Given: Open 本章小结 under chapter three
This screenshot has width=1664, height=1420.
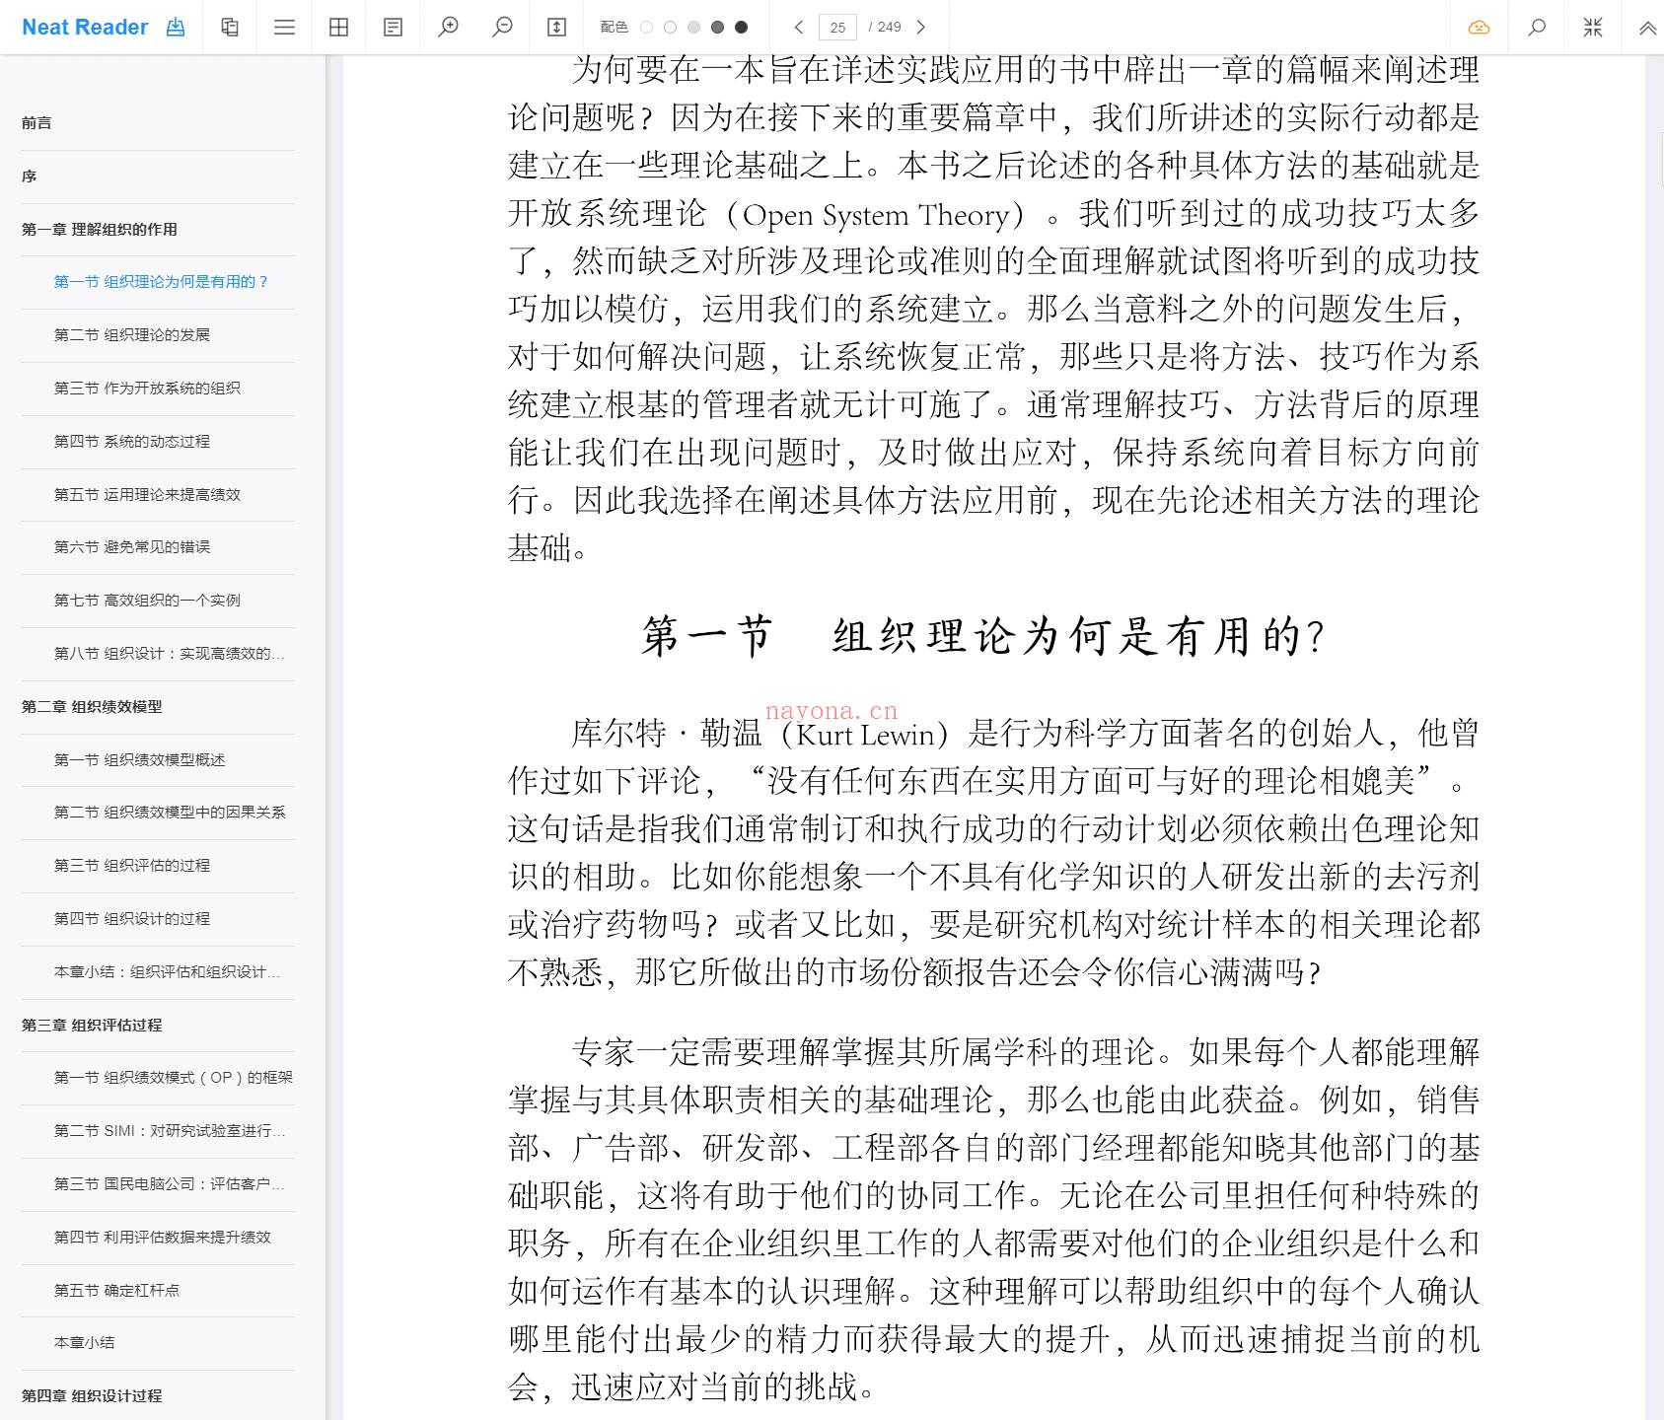Looking at the screenshot, I should click(x=84, y=1343).
